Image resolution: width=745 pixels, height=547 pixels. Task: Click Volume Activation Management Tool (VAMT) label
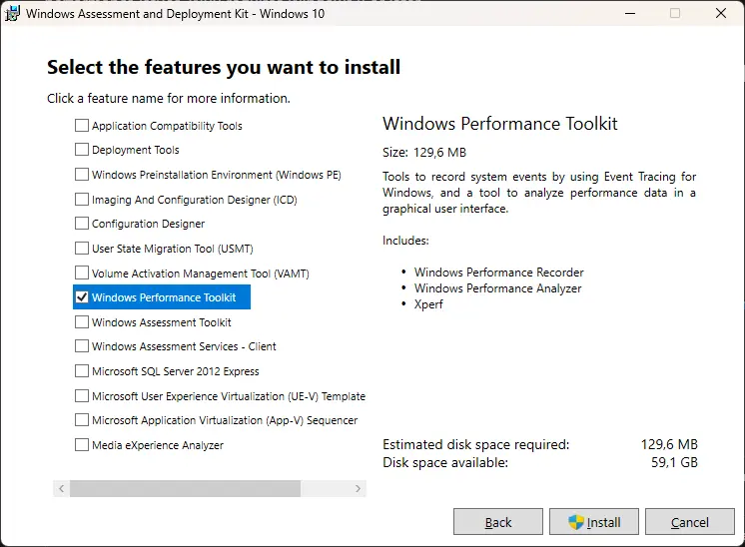tap(201, 273)
